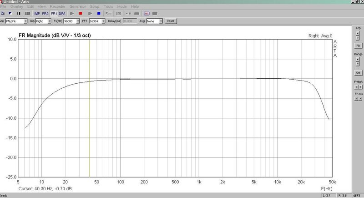The image size is (364, 198).
Task: Click FrLow left arrow
Action: point(356,99)
